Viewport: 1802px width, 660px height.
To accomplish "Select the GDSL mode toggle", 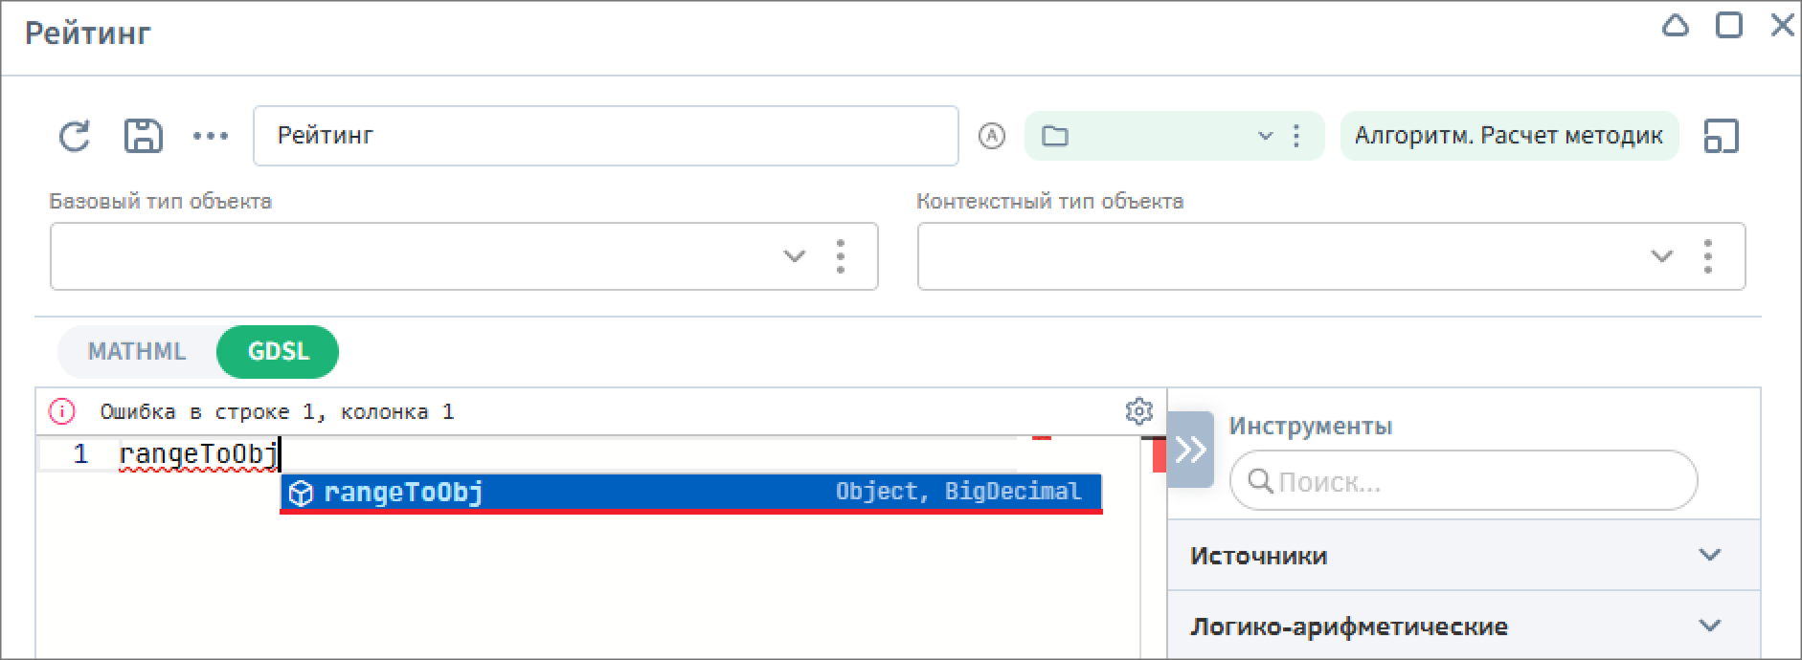I will 278,351.
